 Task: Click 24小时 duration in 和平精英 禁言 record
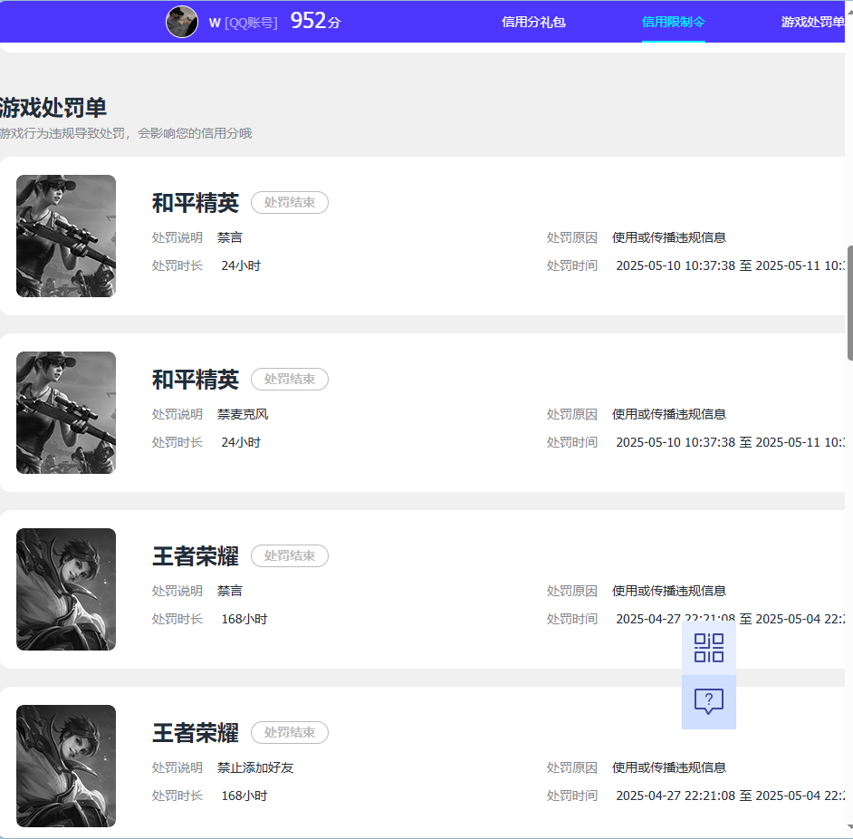point(241,265)
